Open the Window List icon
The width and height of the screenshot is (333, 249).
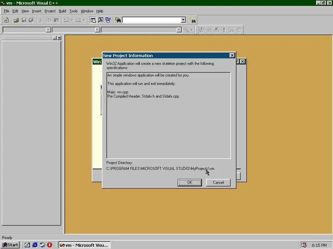[x=108, y=20]
